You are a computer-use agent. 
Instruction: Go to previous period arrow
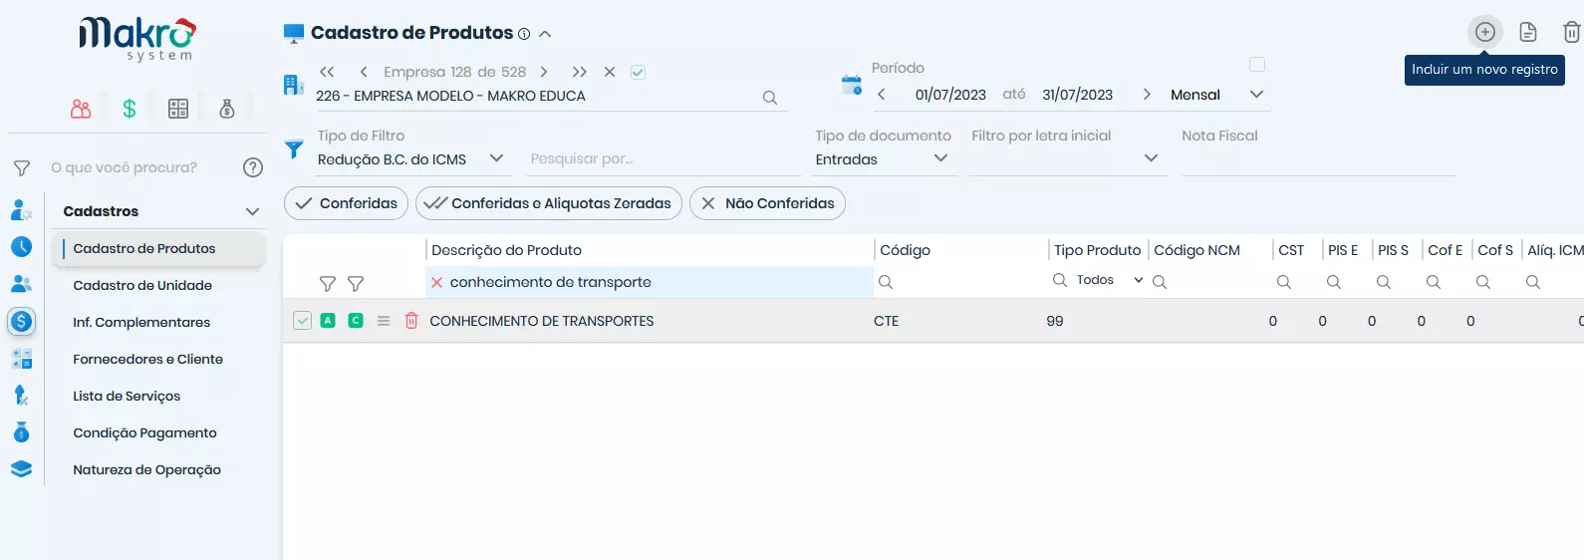pos(882,95)
